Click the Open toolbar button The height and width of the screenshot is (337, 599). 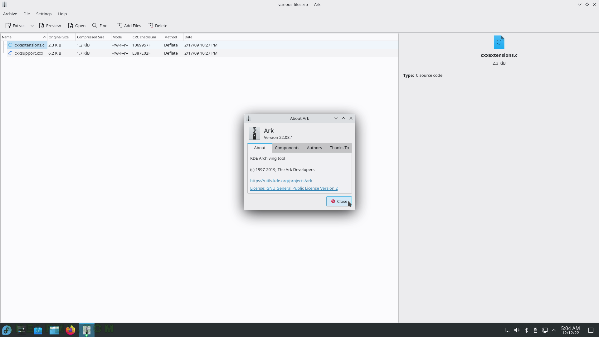pyautogui.click(x=77, y=26)
